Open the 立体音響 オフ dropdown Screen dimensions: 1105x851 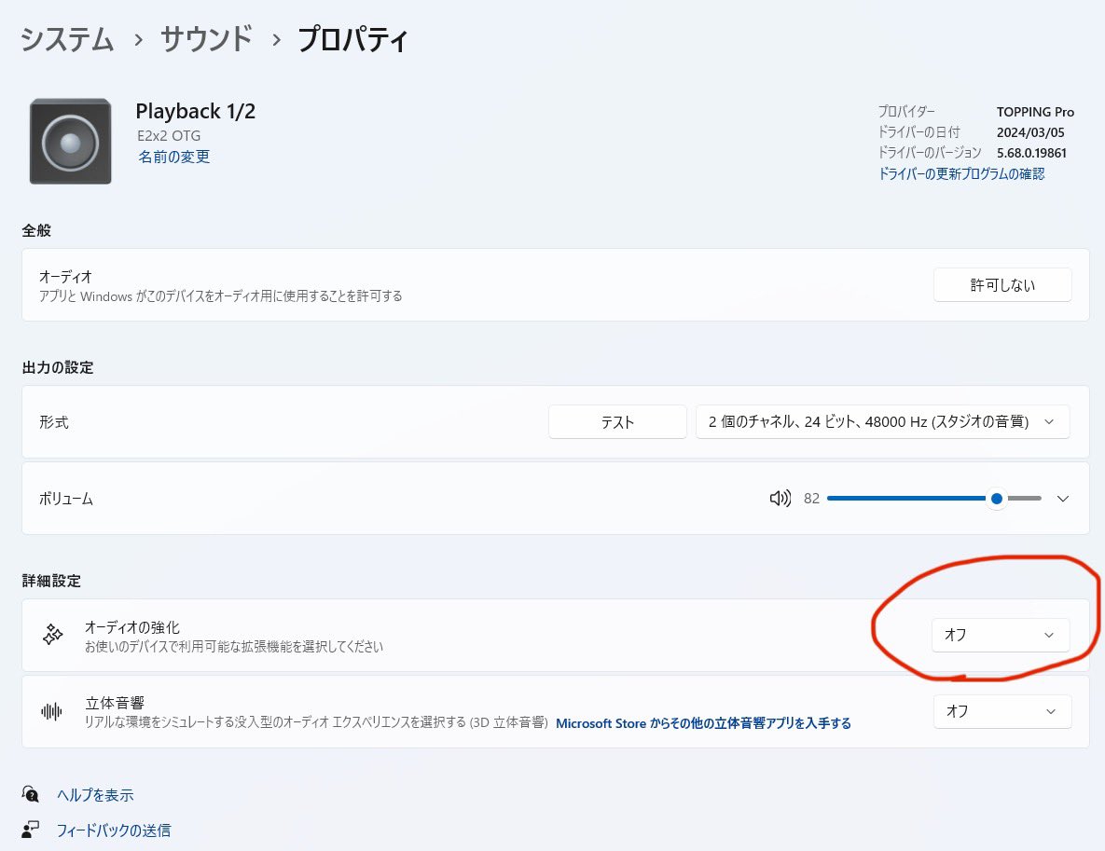[x=1002, y=711]
